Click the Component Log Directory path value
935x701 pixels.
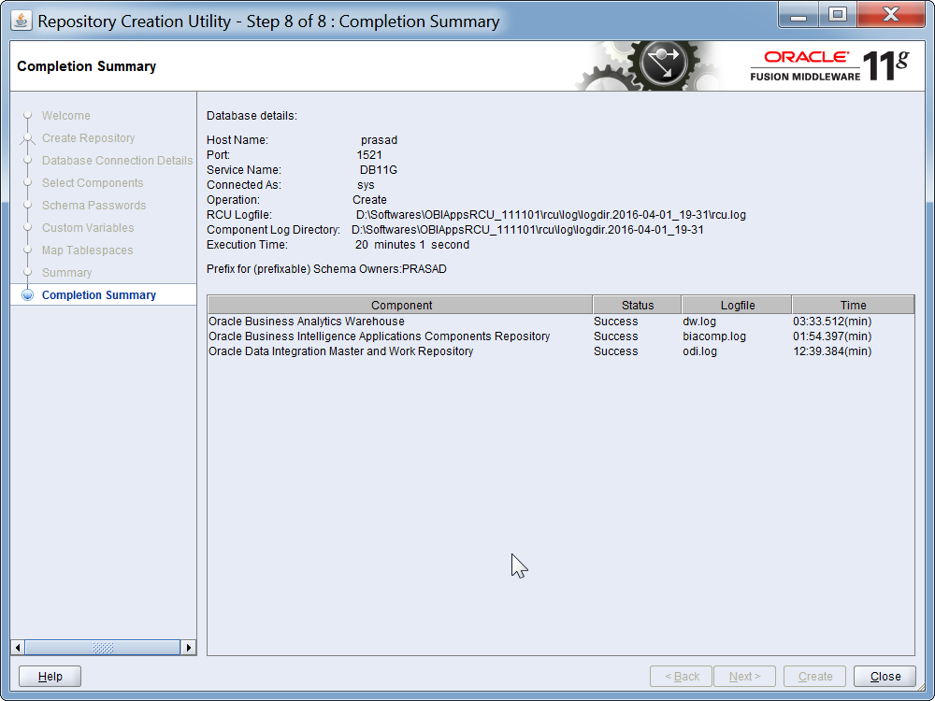(x=527, y=230)
